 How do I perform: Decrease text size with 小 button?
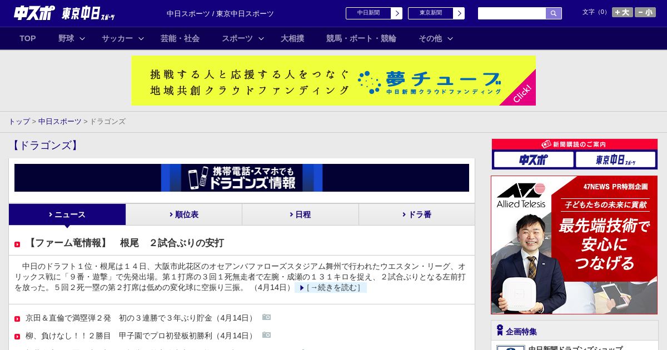(645, 12)
